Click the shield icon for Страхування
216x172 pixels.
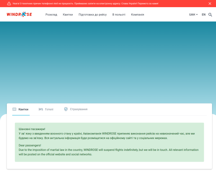tap(66, 109)
